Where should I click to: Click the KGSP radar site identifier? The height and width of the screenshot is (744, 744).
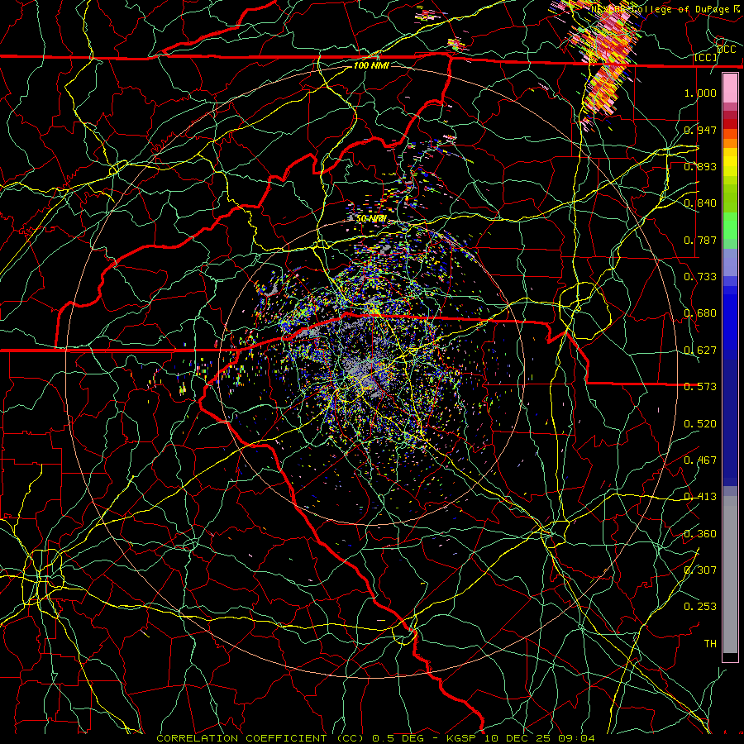[x=461, y=738]
